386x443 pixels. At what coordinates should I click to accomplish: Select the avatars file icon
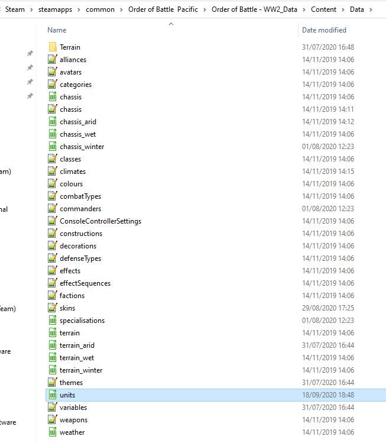[x=53, y=72]
